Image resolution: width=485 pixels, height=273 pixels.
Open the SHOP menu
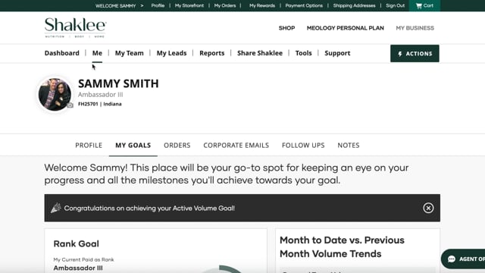pos(286,28)
